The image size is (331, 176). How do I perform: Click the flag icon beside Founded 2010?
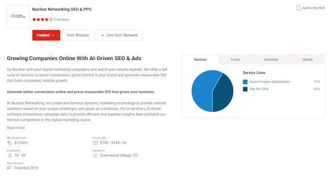9,168
